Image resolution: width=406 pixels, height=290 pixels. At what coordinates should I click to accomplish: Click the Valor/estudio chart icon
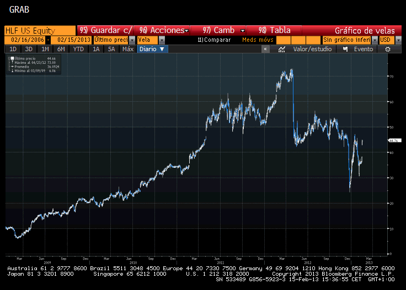point(282,49)
